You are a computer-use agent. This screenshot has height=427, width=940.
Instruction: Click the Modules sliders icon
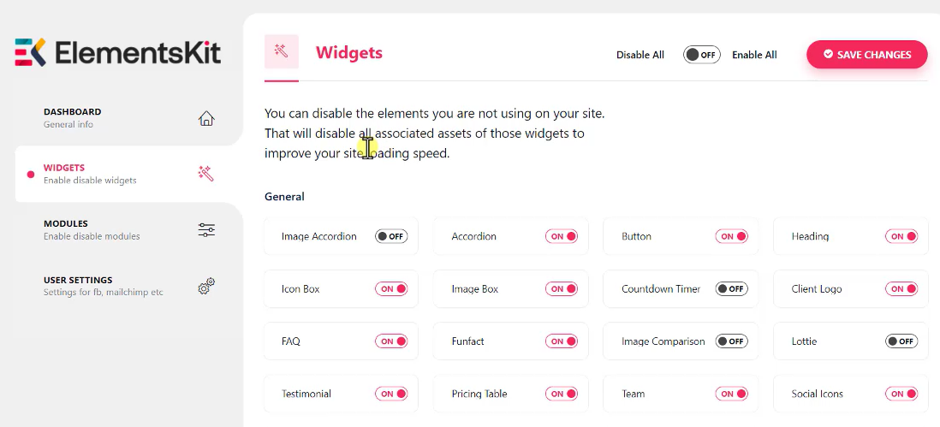(x=206, y=230)
